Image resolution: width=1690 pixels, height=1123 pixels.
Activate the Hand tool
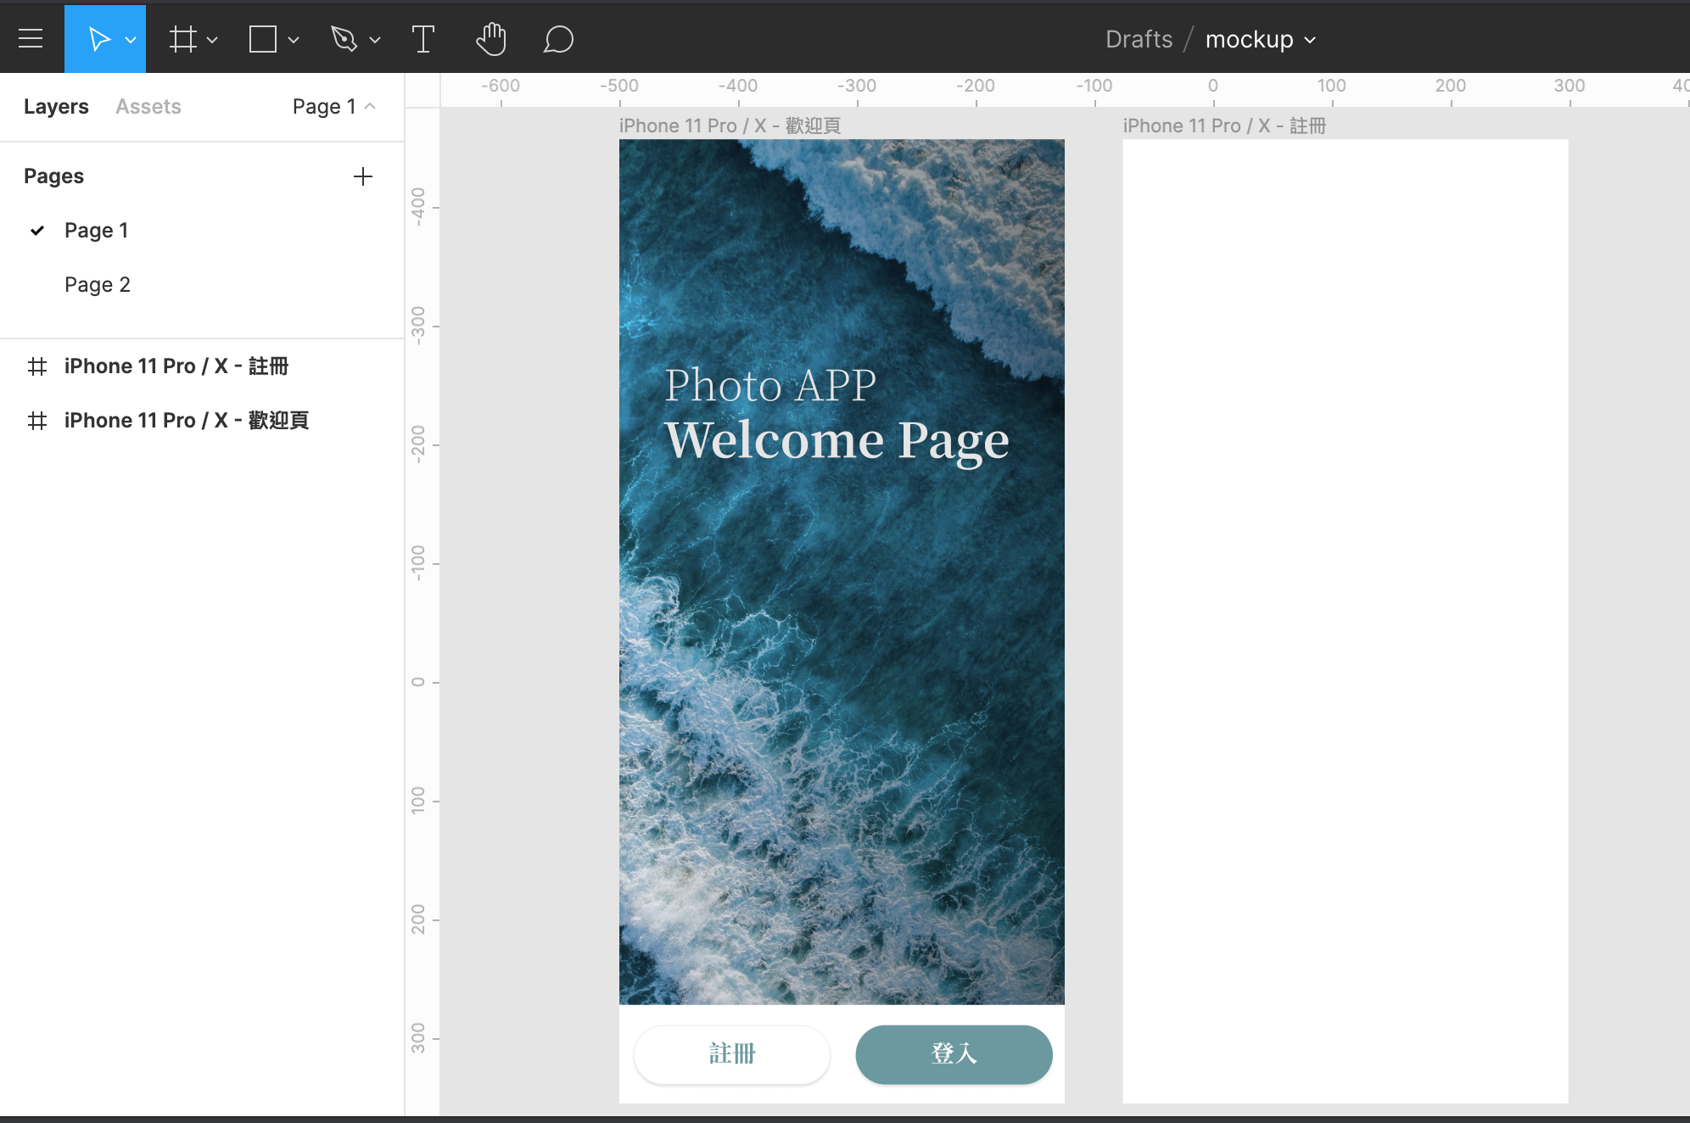(x=491, y=39)
